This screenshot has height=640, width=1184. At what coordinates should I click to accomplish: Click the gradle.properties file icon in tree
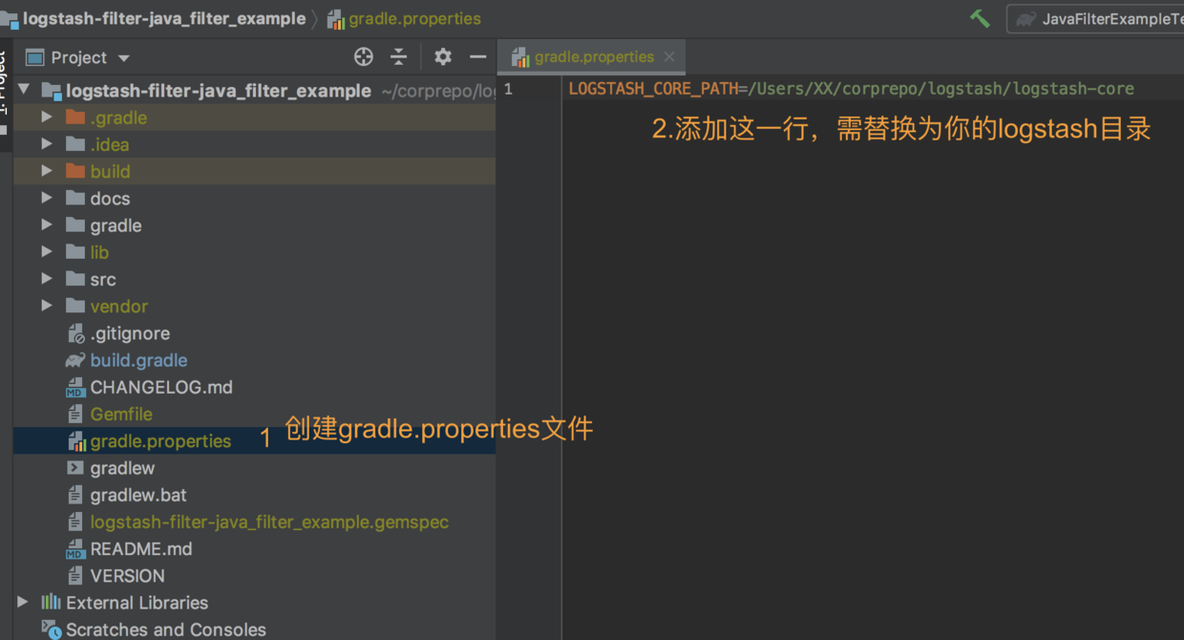(75, 441)
